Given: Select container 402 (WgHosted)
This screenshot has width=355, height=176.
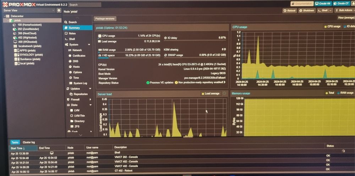Looking at the screenshot, I should (27, 38).
